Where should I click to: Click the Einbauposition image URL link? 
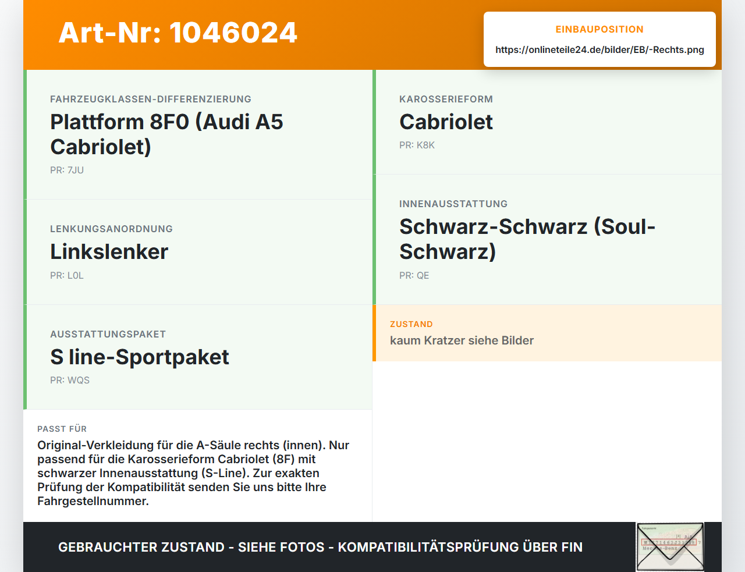pyautogui.click(x=599, y=50)
